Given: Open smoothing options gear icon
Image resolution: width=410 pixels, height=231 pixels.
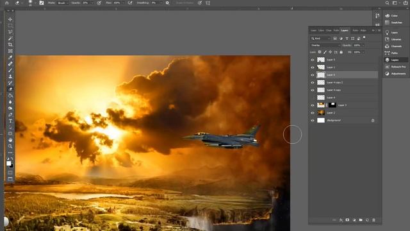Looking at the screenshot, I should [x=167, y=3].
